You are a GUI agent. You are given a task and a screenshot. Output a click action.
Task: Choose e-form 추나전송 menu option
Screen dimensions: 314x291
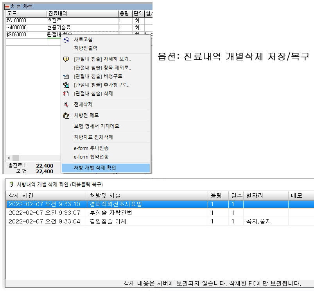(91, 148)
